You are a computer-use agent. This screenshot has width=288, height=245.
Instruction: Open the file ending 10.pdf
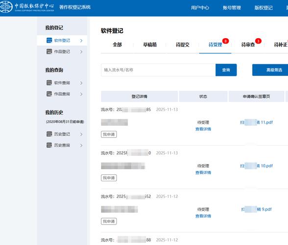(257, 166)
